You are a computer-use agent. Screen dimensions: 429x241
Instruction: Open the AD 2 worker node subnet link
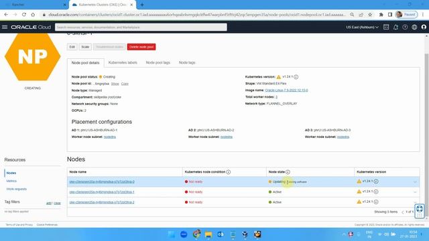click(227, 137)
